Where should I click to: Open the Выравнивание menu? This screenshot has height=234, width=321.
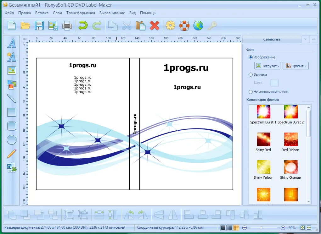tap(112, 13)
